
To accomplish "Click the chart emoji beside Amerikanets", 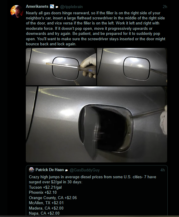I will 52,7.
